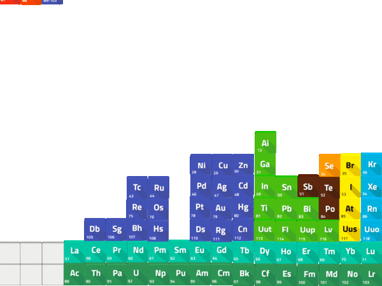This screenshot has width=382, height=286.
Task: Click the Cn copernicium tile
Action: coord(243,230)
